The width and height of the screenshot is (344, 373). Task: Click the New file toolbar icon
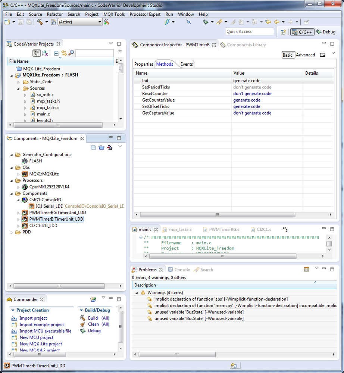pyautogui.click(x=7, y=22)
